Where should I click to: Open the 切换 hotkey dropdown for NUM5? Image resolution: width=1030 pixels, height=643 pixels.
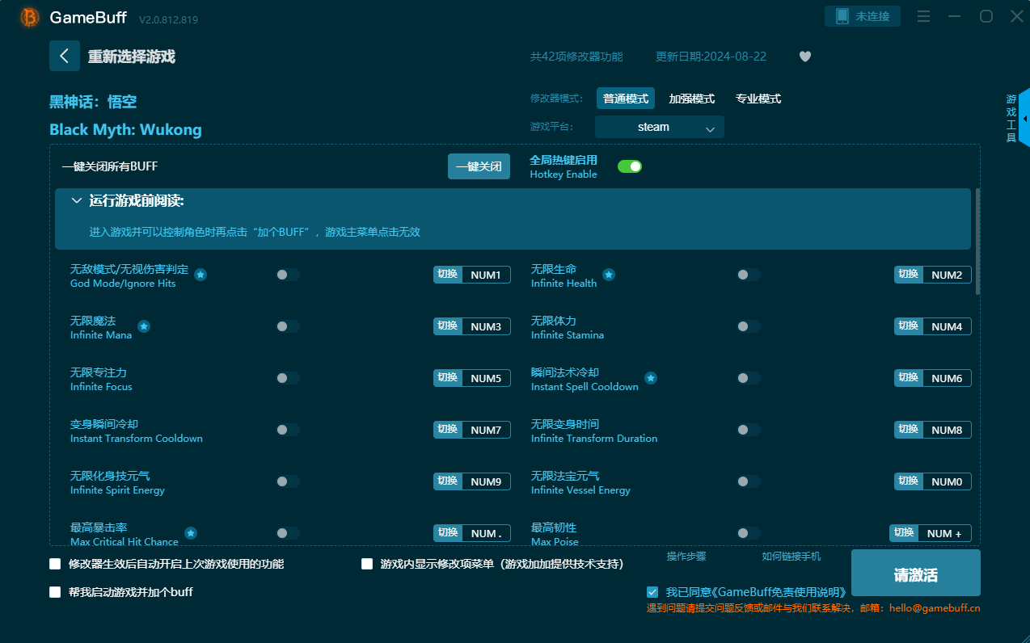(448, 378)
